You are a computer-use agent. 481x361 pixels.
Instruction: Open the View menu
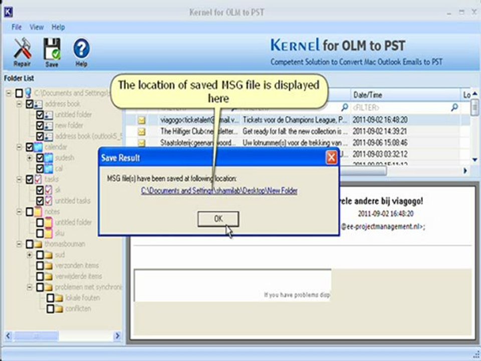point(37,27)
